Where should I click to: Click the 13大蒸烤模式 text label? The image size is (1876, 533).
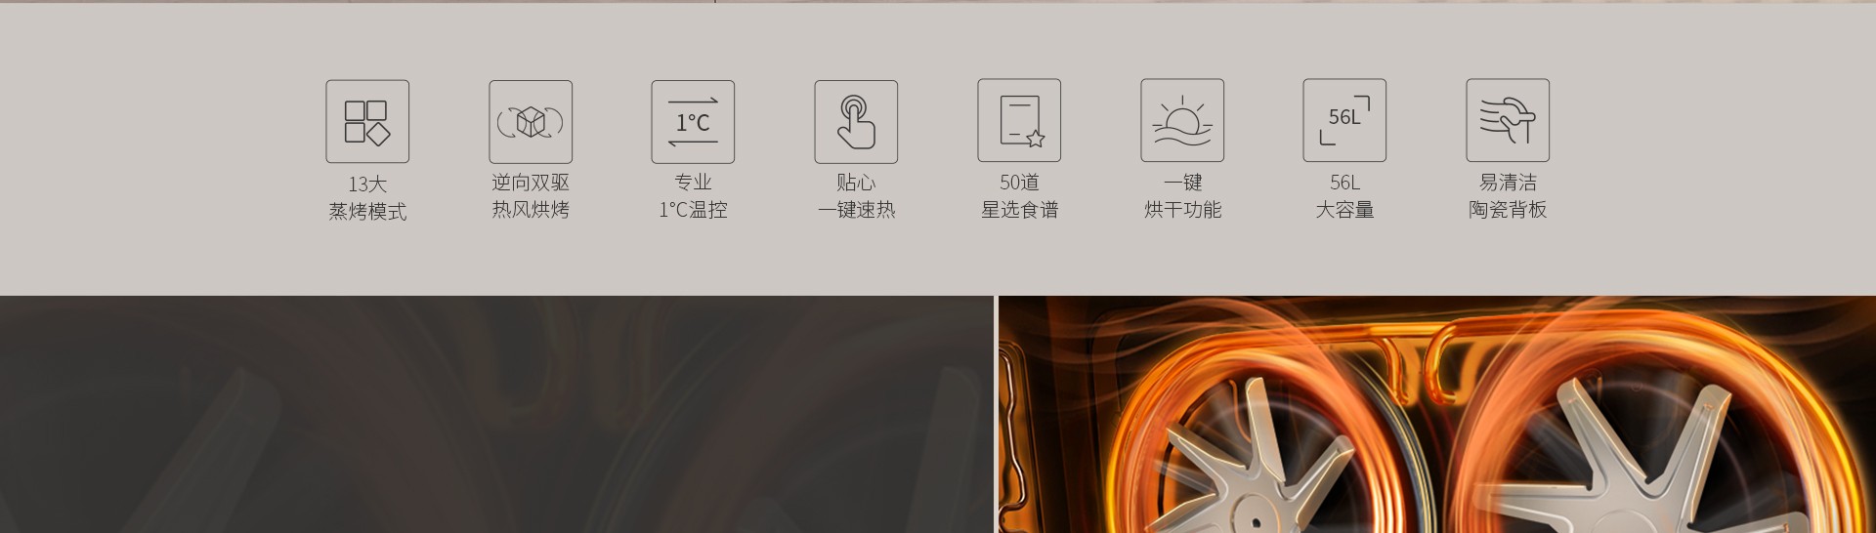tap(367, 197)
